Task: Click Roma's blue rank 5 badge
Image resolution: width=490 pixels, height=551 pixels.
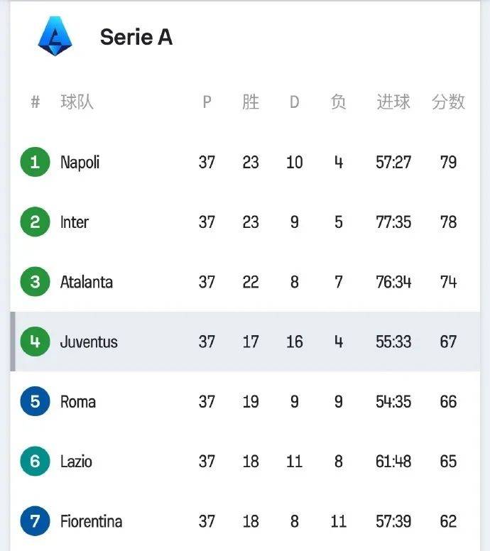Action: tap(35, 402)
